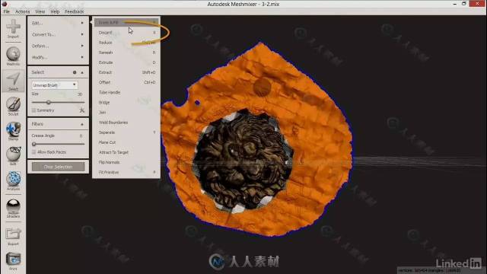
Task: Click the Crease Angle value 0
Action: click(x=81, y=135)
